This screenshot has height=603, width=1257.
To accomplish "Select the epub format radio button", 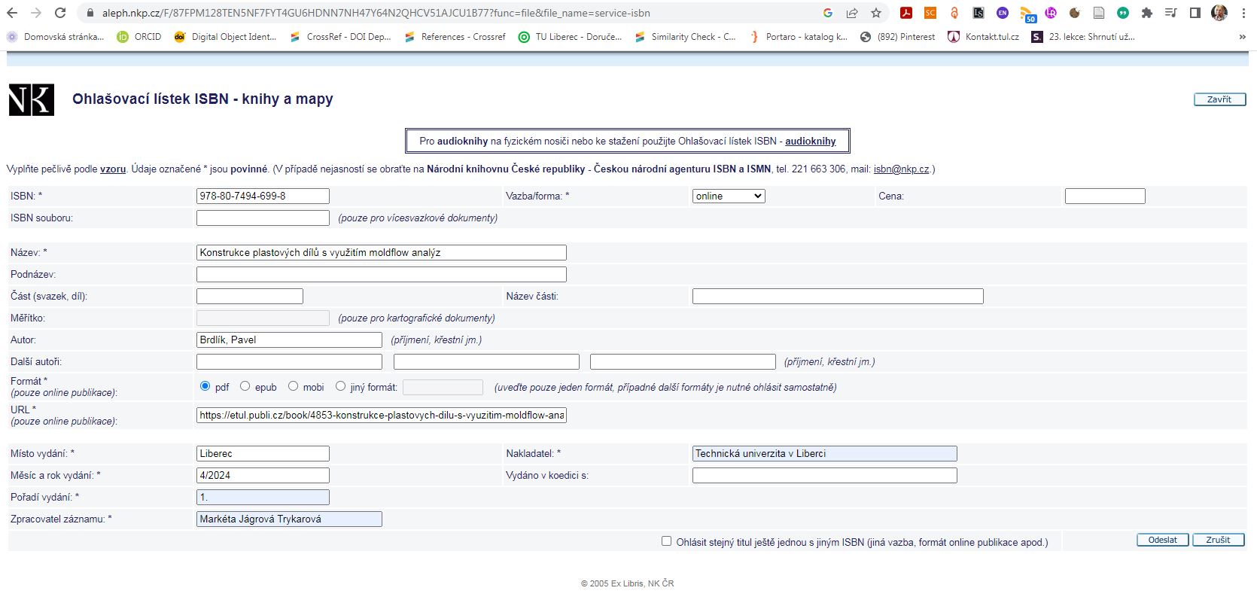I will (x=245, y=386).
